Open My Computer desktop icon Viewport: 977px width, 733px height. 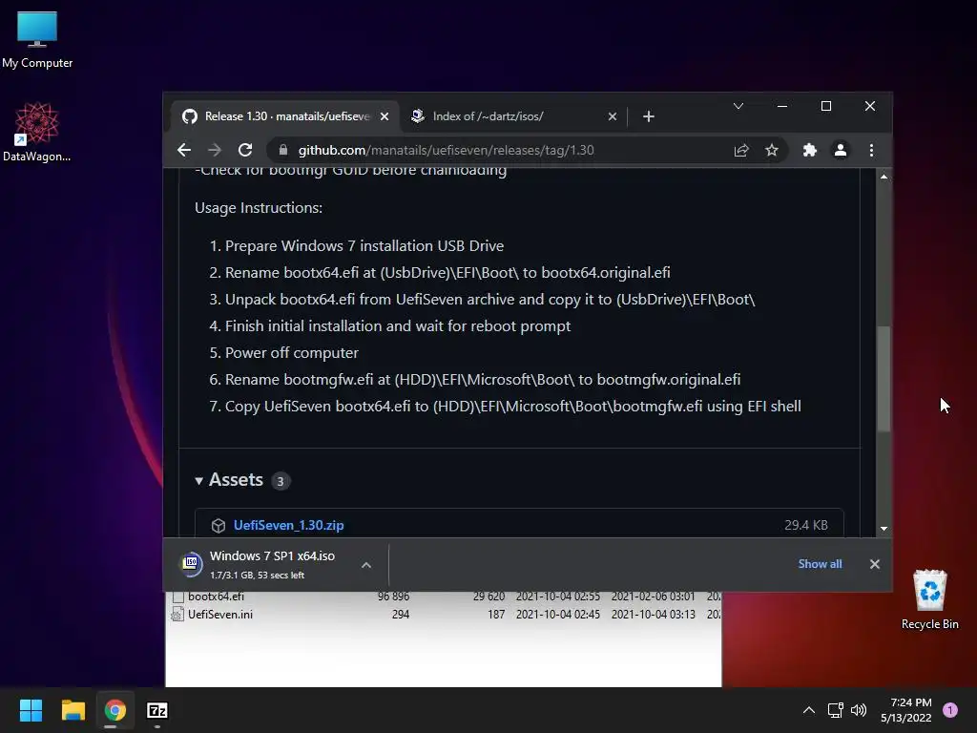click(x=37, y=40)
